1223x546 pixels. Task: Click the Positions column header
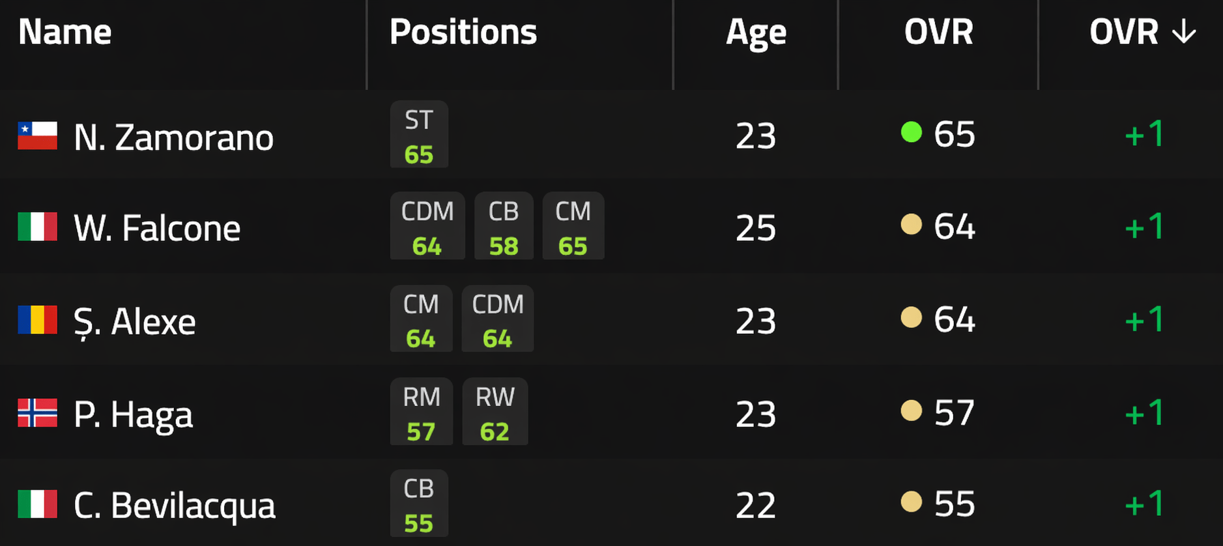(x=463, y=32)
